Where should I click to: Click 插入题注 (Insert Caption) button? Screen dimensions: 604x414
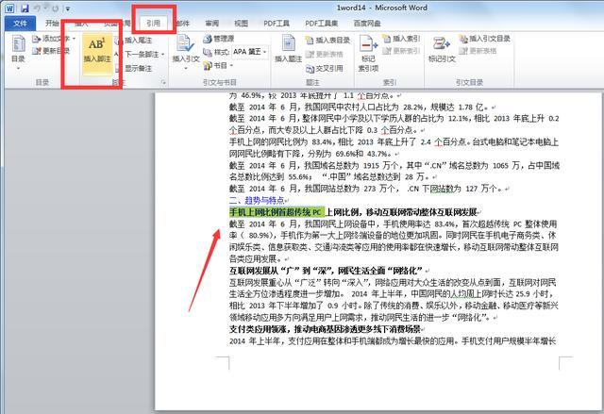coord(288,49)
